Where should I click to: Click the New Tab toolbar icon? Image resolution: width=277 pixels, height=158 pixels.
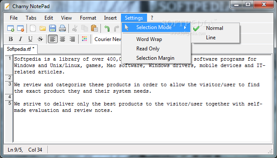tap(11, 28)
